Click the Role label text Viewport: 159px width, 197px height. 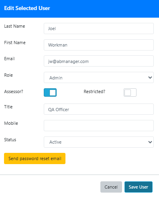pos(8,75)
